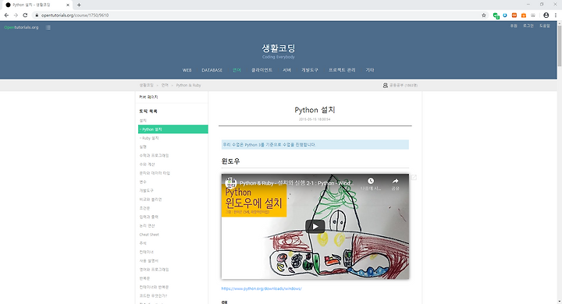The height and width of the screenshot is (304, 562).
Task: Open the green shield extension
Action: 496,16
